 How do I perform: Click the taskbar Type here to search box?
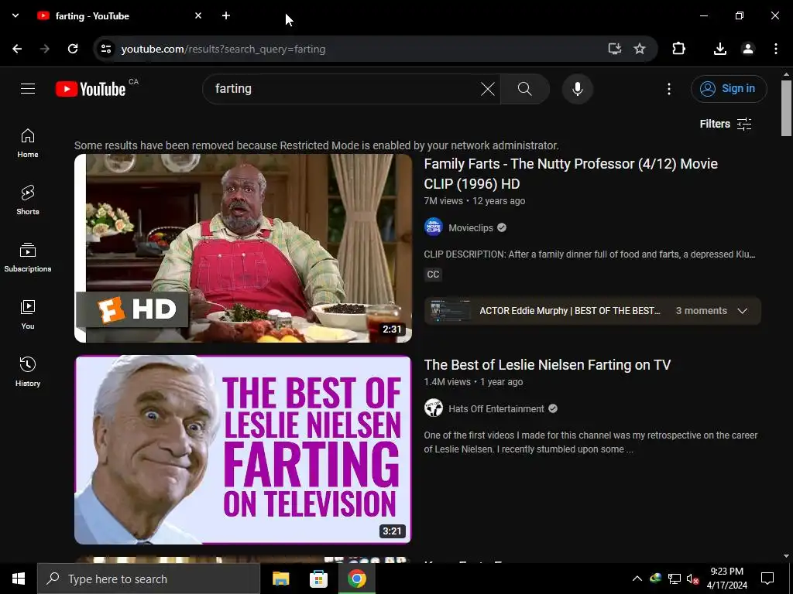click(148, 579)
